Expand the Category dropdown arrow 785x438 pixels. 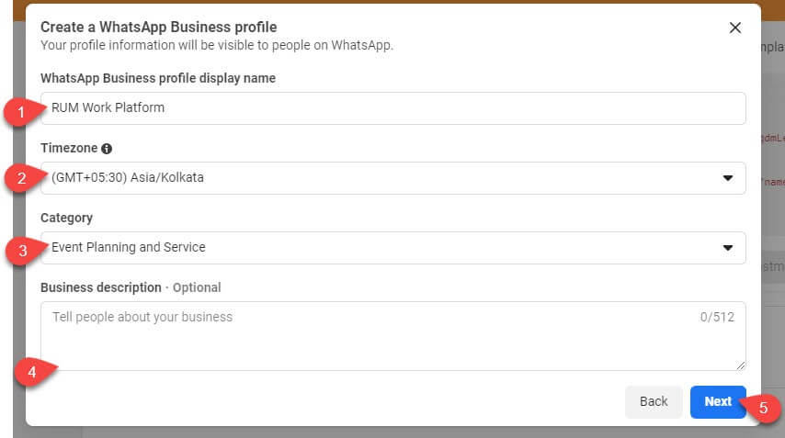[727, 248]
